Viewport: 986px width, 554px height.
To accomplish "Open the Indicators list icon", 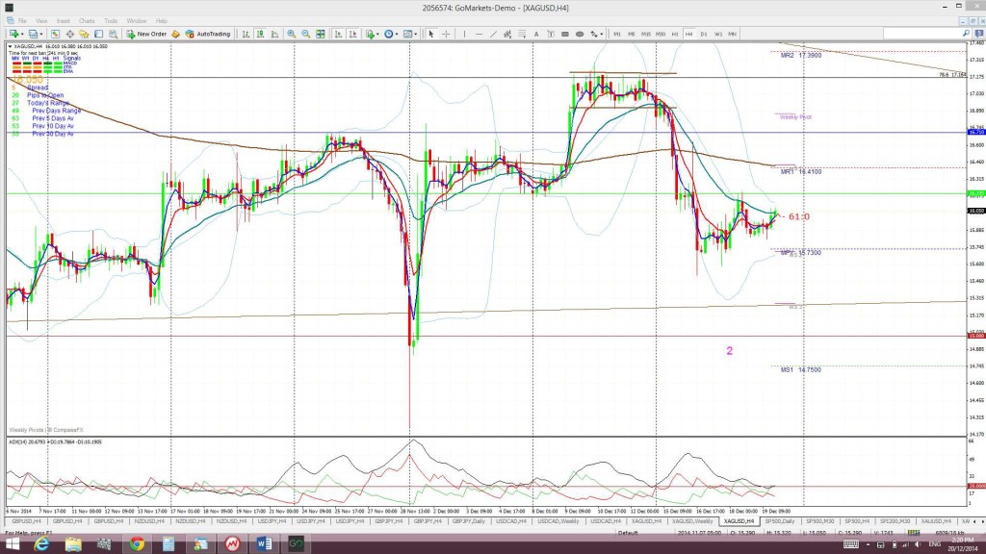I will pos(370,34).
